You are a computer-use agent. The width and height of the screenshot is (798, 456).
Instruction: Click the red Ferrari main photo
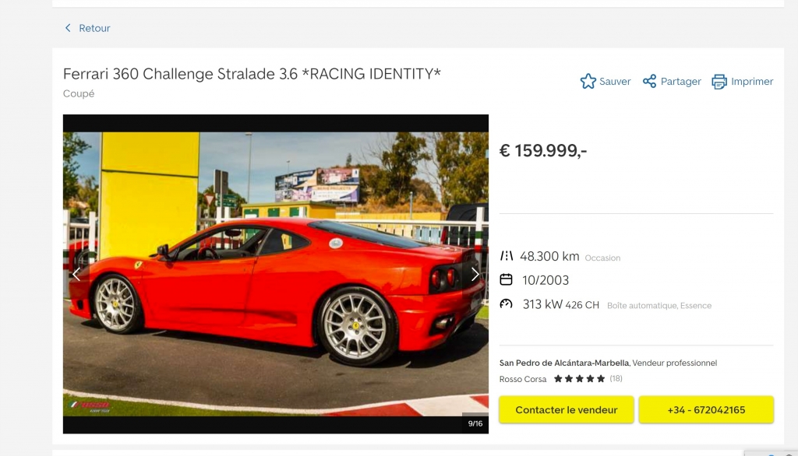(x=275, y=274)
